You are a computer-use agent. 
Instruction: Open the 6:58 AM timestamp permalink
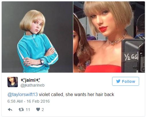pyautogui.click(x=15, y=101)
